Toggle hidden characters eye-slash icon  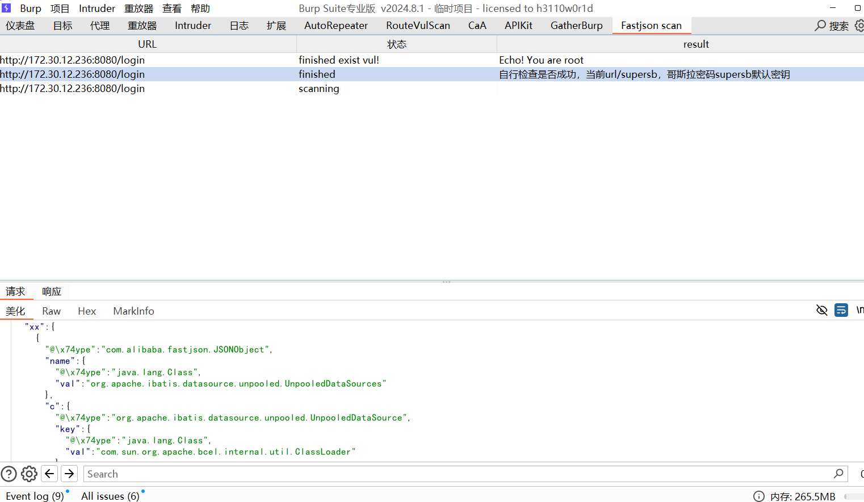click(x=821, y=310)
